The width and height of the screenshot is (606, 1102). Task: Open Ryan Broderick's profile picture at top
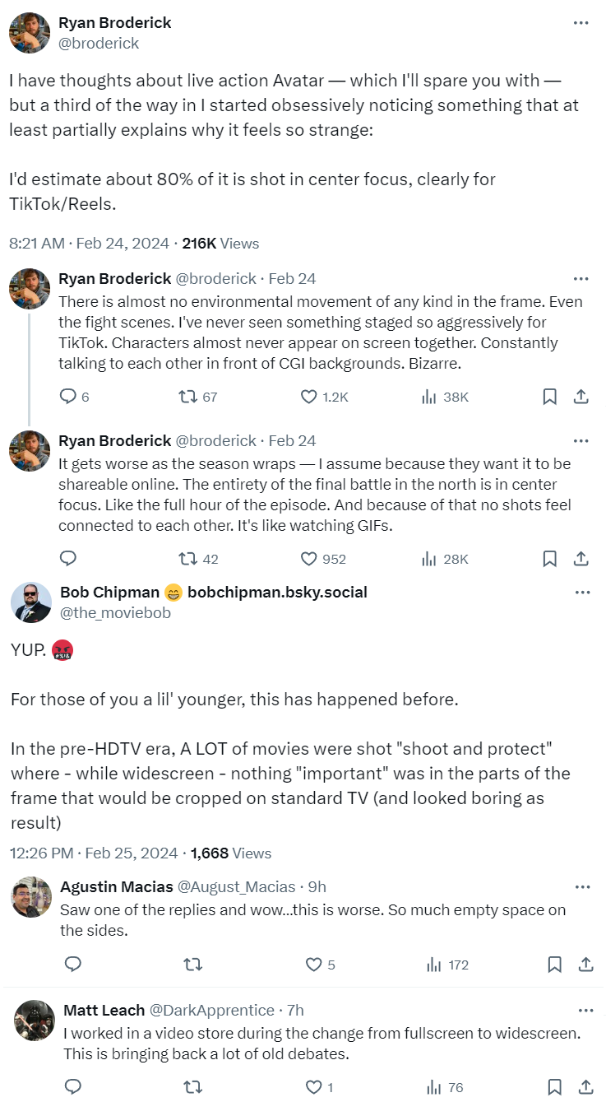click(29, 33)
